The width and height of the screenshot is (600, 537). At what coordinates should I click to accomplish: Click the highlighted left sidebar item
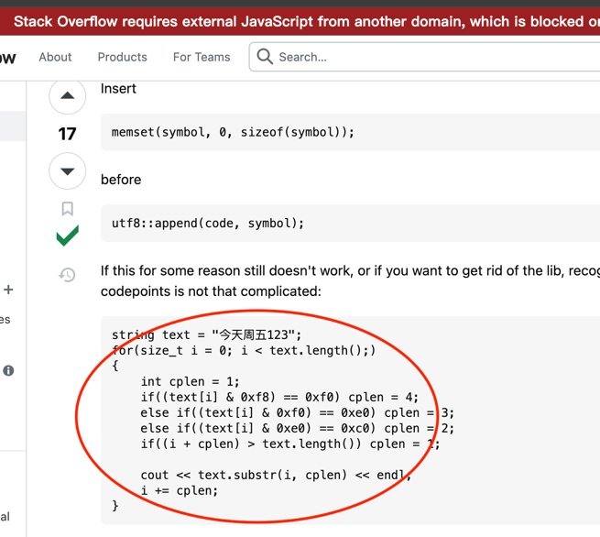tap(13, 126)
